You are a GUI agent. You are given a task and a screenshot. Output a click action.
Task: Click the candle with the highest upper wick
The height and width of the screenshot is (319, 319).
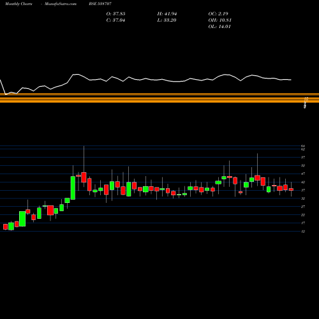84,177
